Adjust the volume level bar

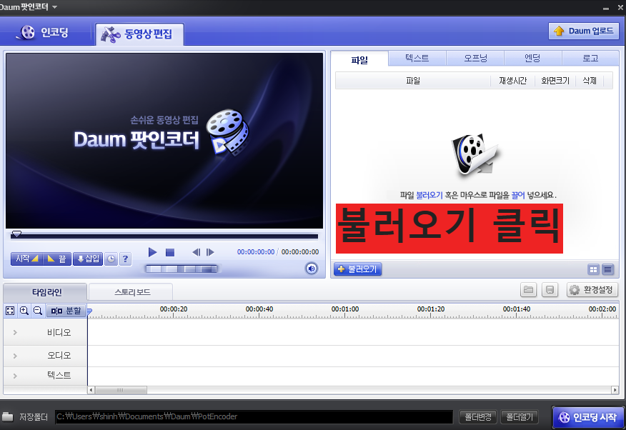tap(182, 269)
